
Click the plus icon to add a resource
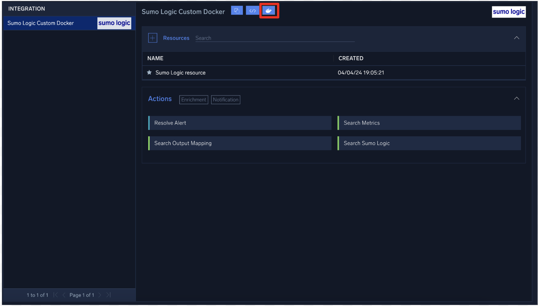[x=152, y=38]
